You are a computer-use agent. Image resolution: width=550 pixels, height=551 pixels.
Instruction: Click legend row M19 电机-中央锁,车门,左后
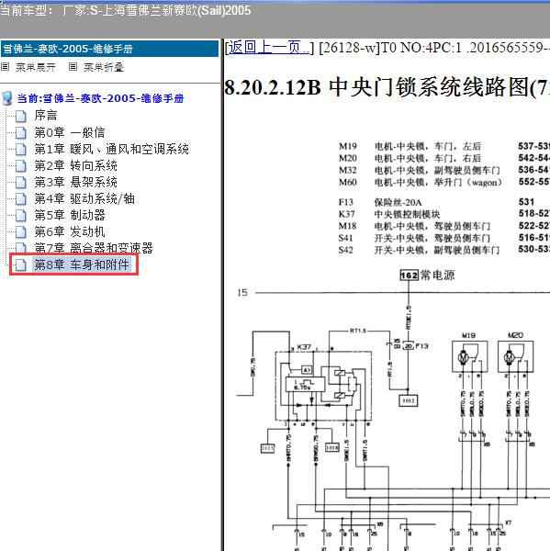[x=443, y=146]
